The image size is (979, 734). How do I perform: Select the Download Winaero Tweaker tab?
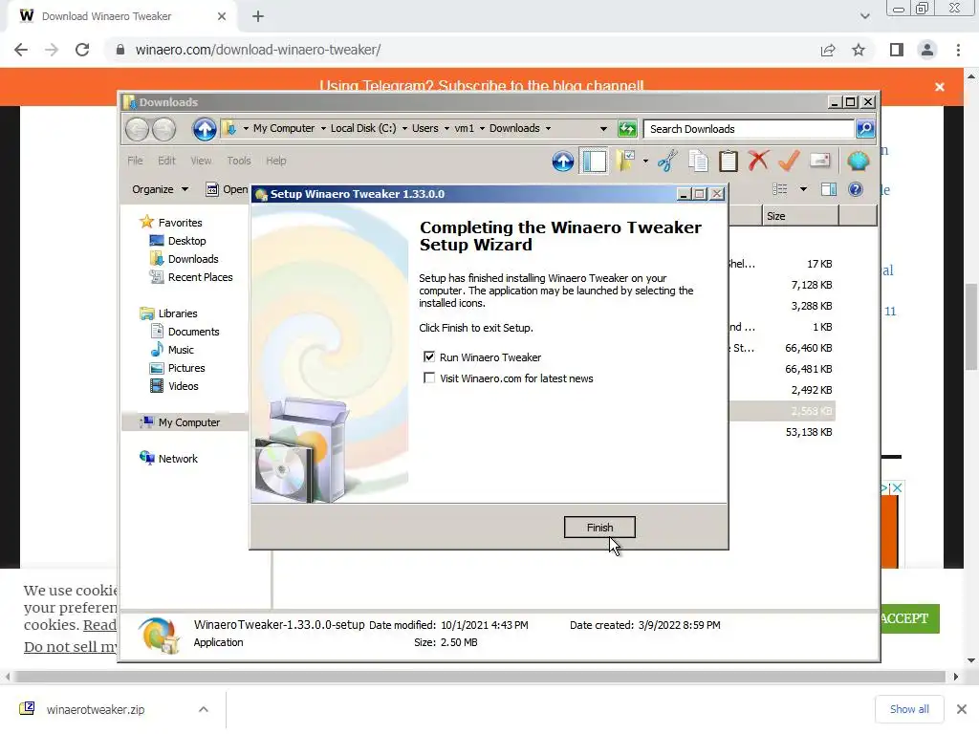(x=121, y=16)
